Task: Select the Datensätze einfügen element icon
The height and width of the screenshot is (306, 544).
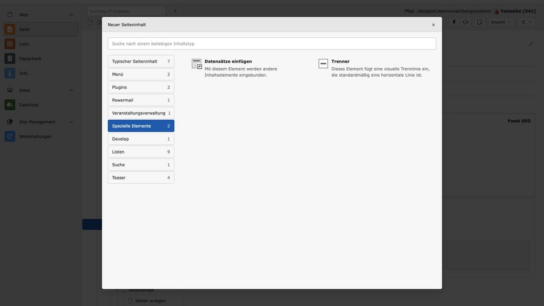Action: click(x=197, y=64)
